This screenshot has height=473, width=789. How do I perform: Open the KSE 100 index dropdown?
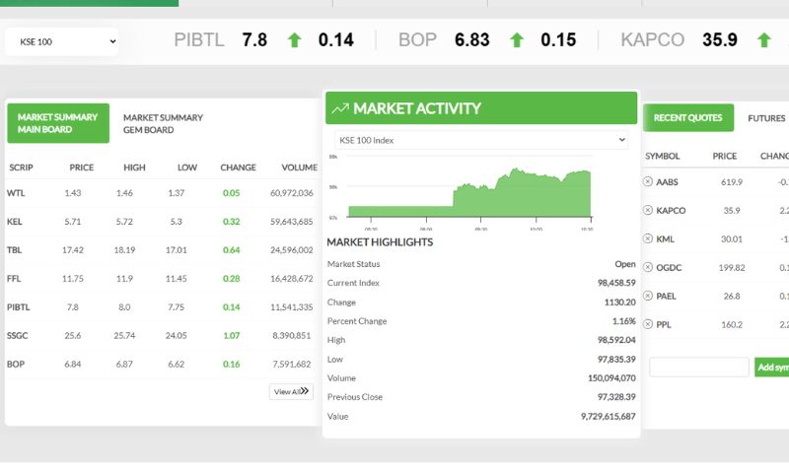62,41
